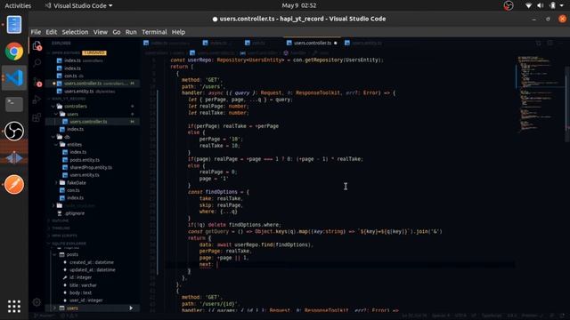Open the View menu

101,32
